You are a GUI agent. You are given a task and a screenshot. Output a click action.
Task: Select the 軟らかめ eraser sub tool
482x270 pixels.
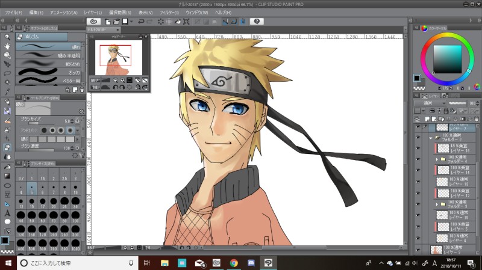48,64
